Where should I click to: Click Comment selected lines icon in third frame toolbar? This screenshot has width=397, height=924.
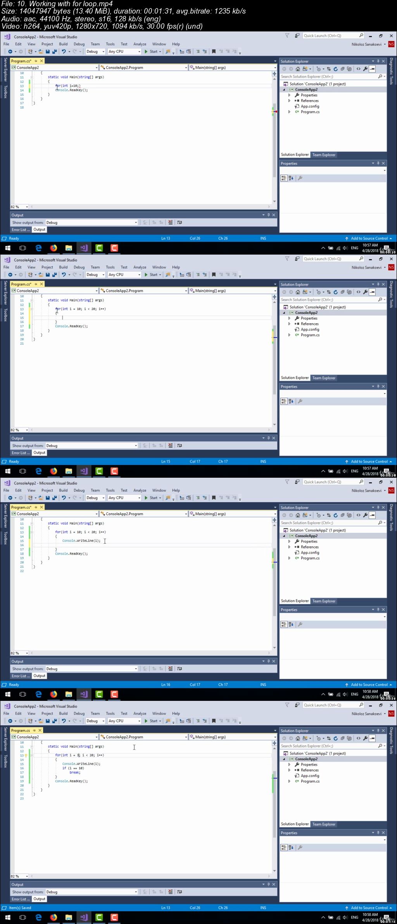pyautogui.click(x=198, y=498)
